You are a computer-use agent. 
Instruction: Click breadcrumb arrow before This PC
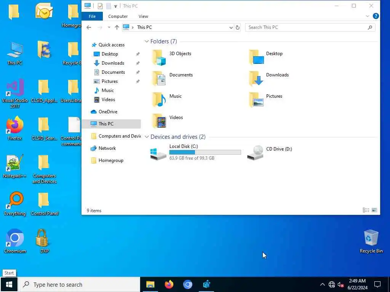(x=133, y=27)
